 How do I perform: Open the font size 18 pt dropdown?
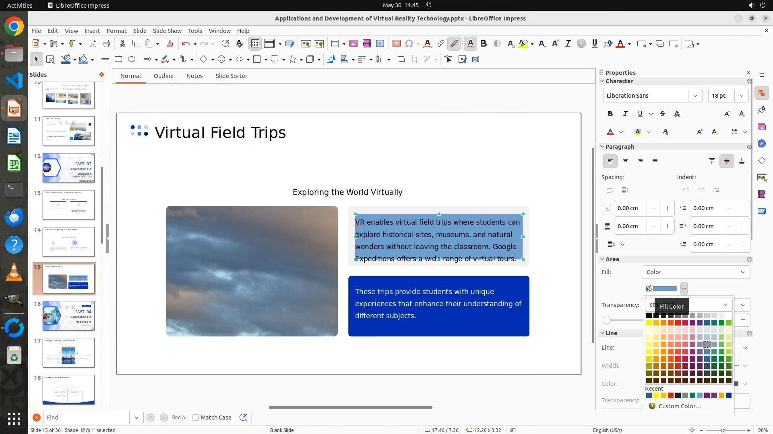coord(742,96)
